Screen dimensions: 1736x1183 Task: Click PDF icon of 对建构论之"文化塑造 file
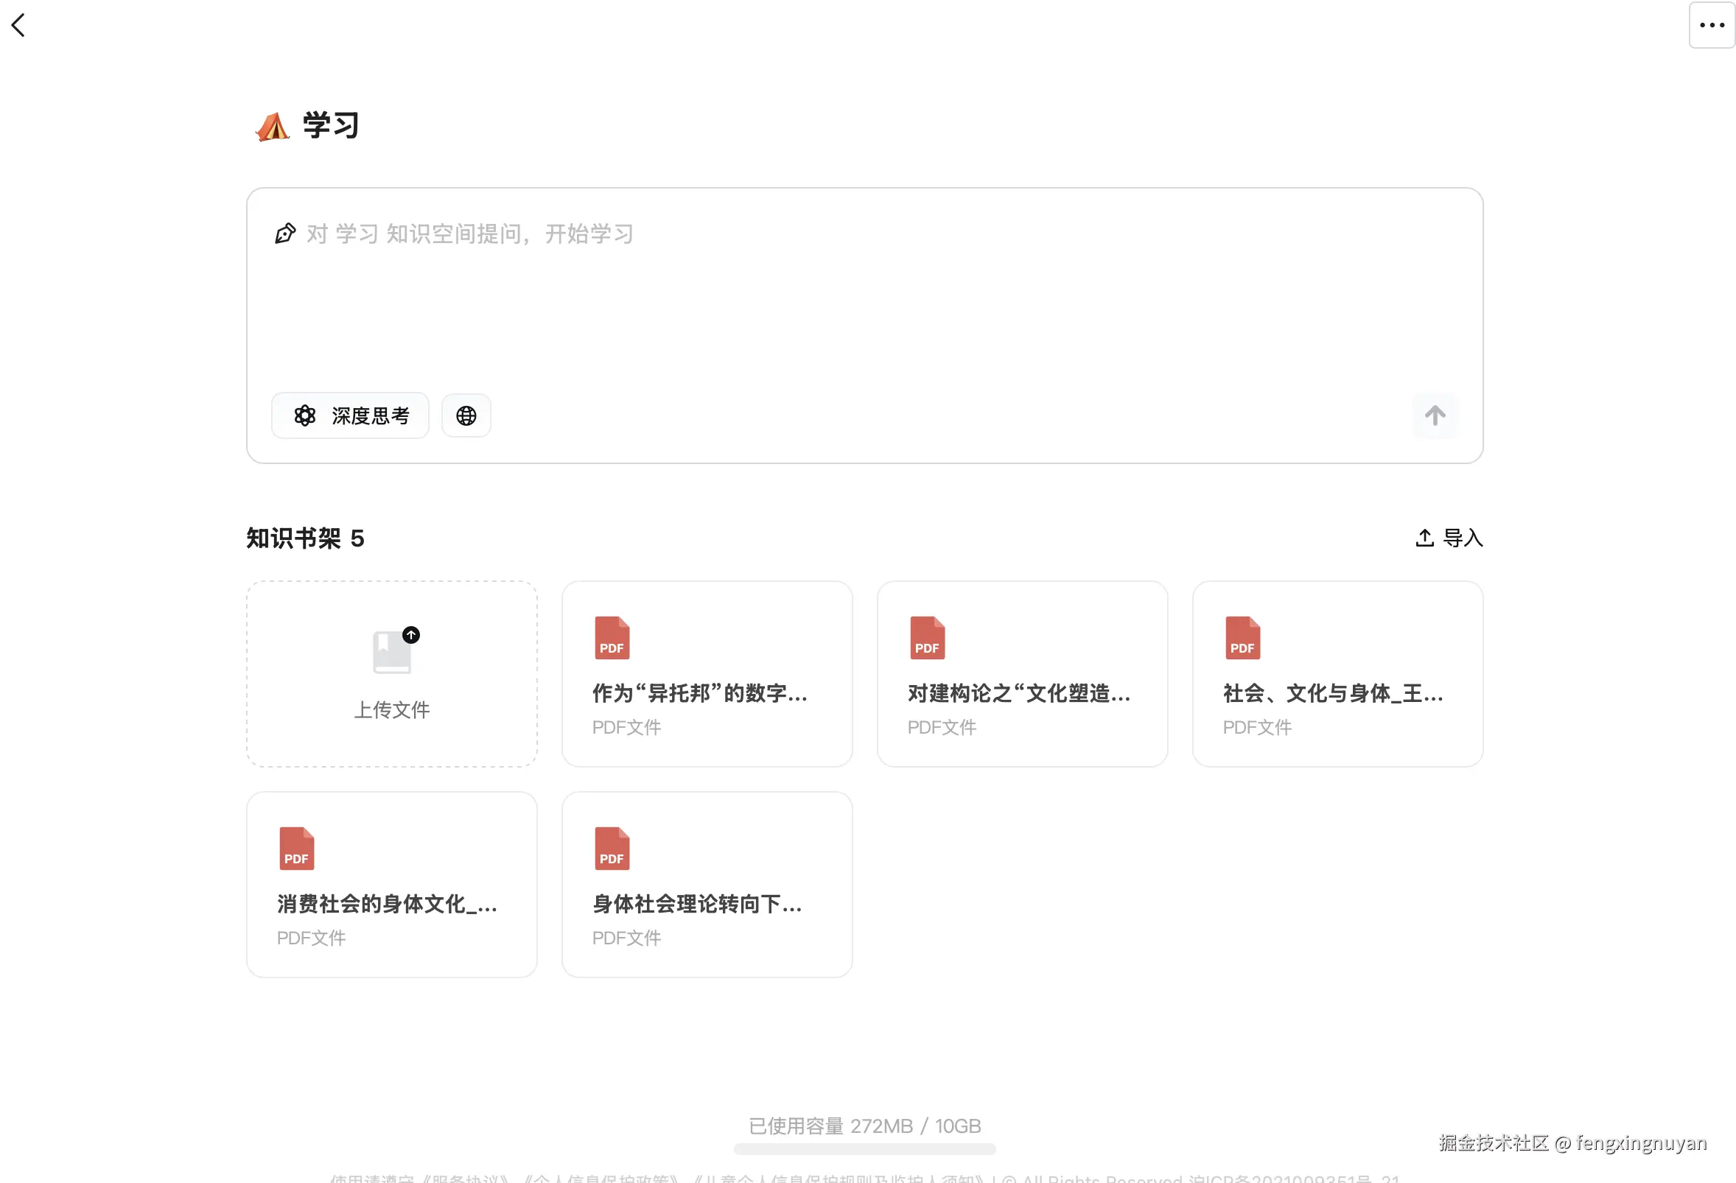[x=927, y=638]
